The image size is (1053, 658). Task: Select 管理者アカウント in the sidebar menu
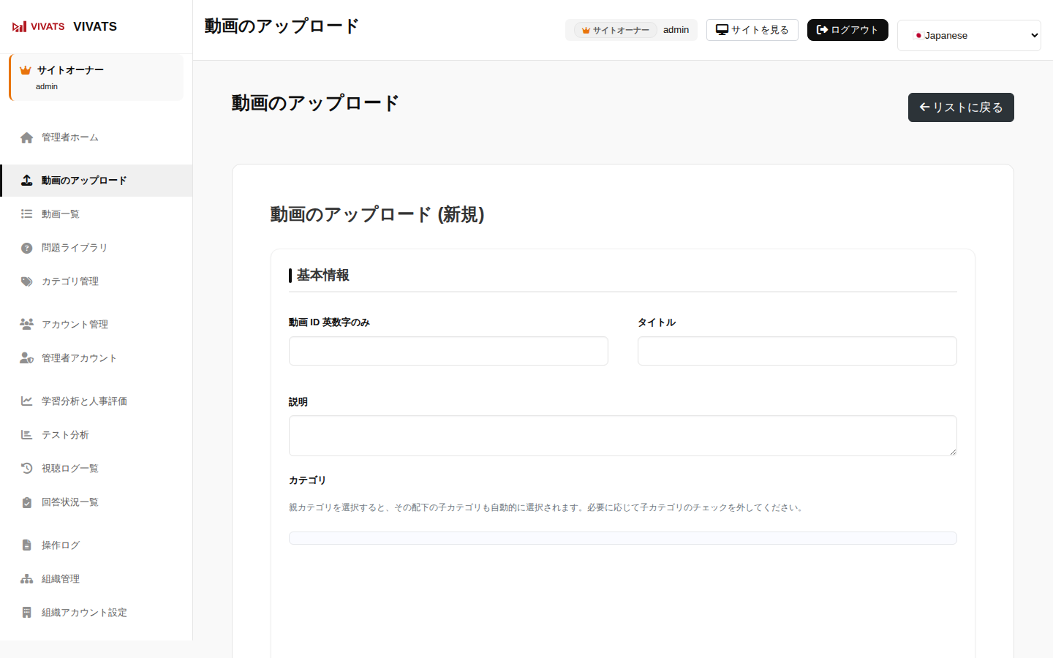(x=97, y=358)
